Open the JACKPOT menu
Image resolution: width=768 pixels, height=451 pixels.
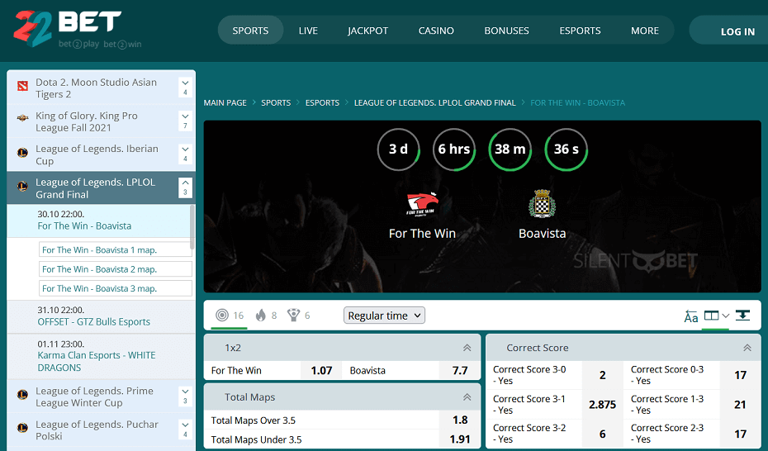click(367, 31)
